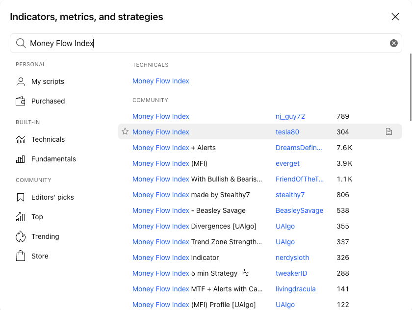
Task: Add Money Flow Index Indicator script
Action: 176,258
